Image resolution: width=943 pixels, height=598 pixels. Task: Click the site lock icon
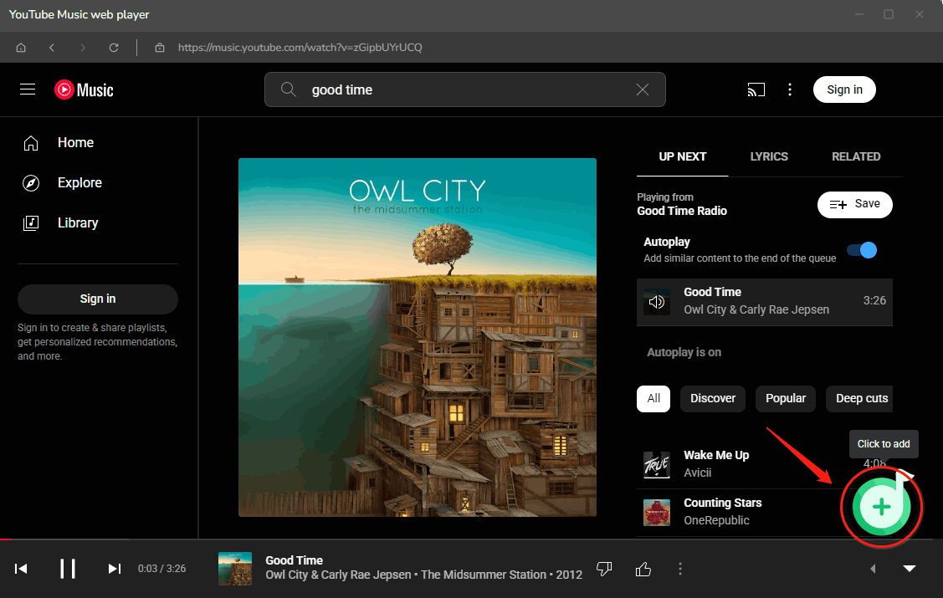[160, 48]
